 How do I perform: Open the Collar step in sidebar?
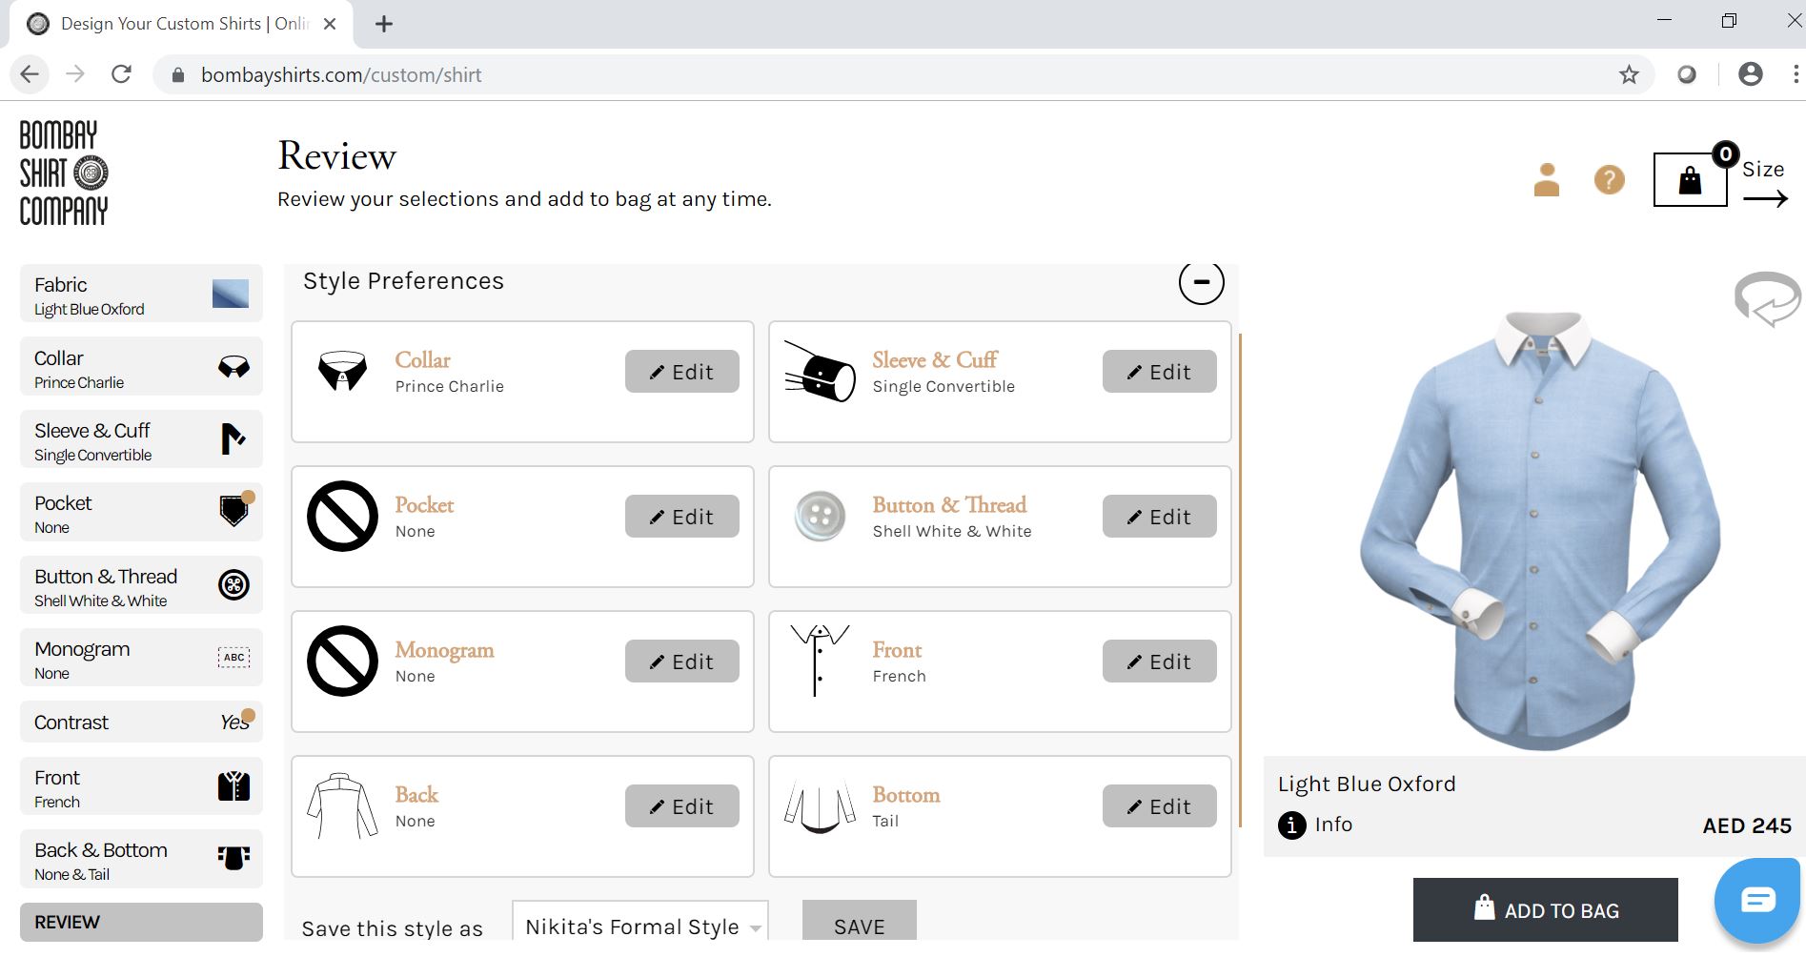click(141, 369)
